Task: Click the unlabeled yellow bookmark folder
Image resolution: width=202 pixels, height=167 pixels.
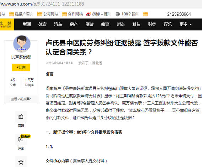Action: pyautogui.click(x=145, y=14)
